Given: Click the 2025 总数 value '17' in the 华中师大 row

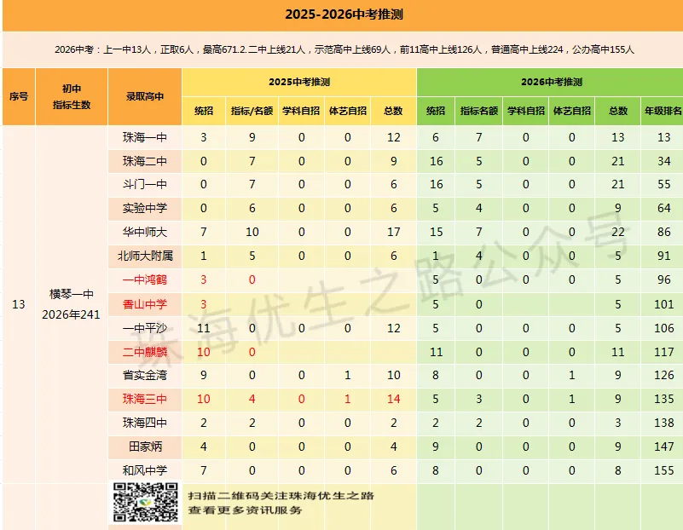Looking at the screenshot, I should [393, 232].
